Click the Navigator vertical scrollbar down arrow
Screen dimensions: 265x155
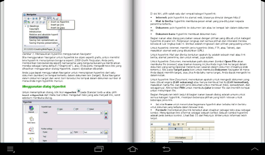coord(59,44)
